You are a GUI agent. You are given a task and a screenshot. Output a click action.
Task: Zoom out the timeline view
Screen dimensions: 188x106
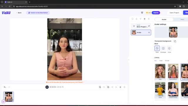coord(100,87)
